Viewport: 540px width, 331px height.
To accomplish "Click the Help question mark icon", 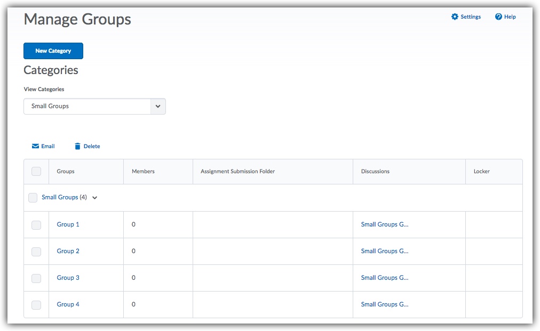I will point(498,17).
